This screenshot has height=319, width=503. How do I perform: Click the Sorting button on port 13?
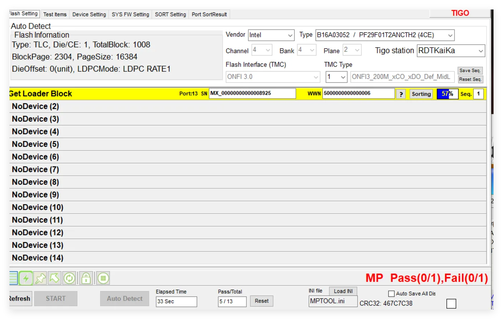[421, 94]
